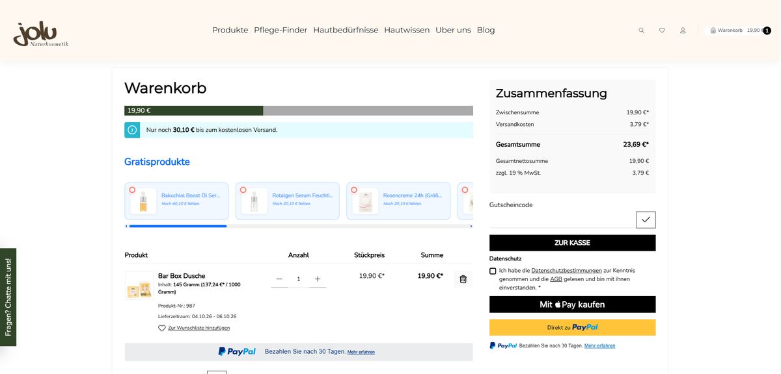Click the free shipping progress bar
Viewport: 781px width, 374px height.
tap(299, 110)
